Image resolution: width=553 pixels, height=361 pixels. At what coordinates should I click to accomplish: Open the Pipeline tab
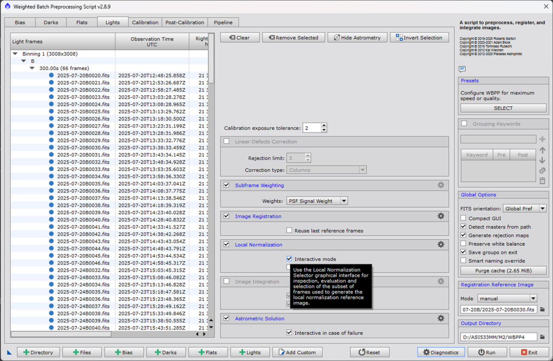pyautogui.click(x=223, y=23)
